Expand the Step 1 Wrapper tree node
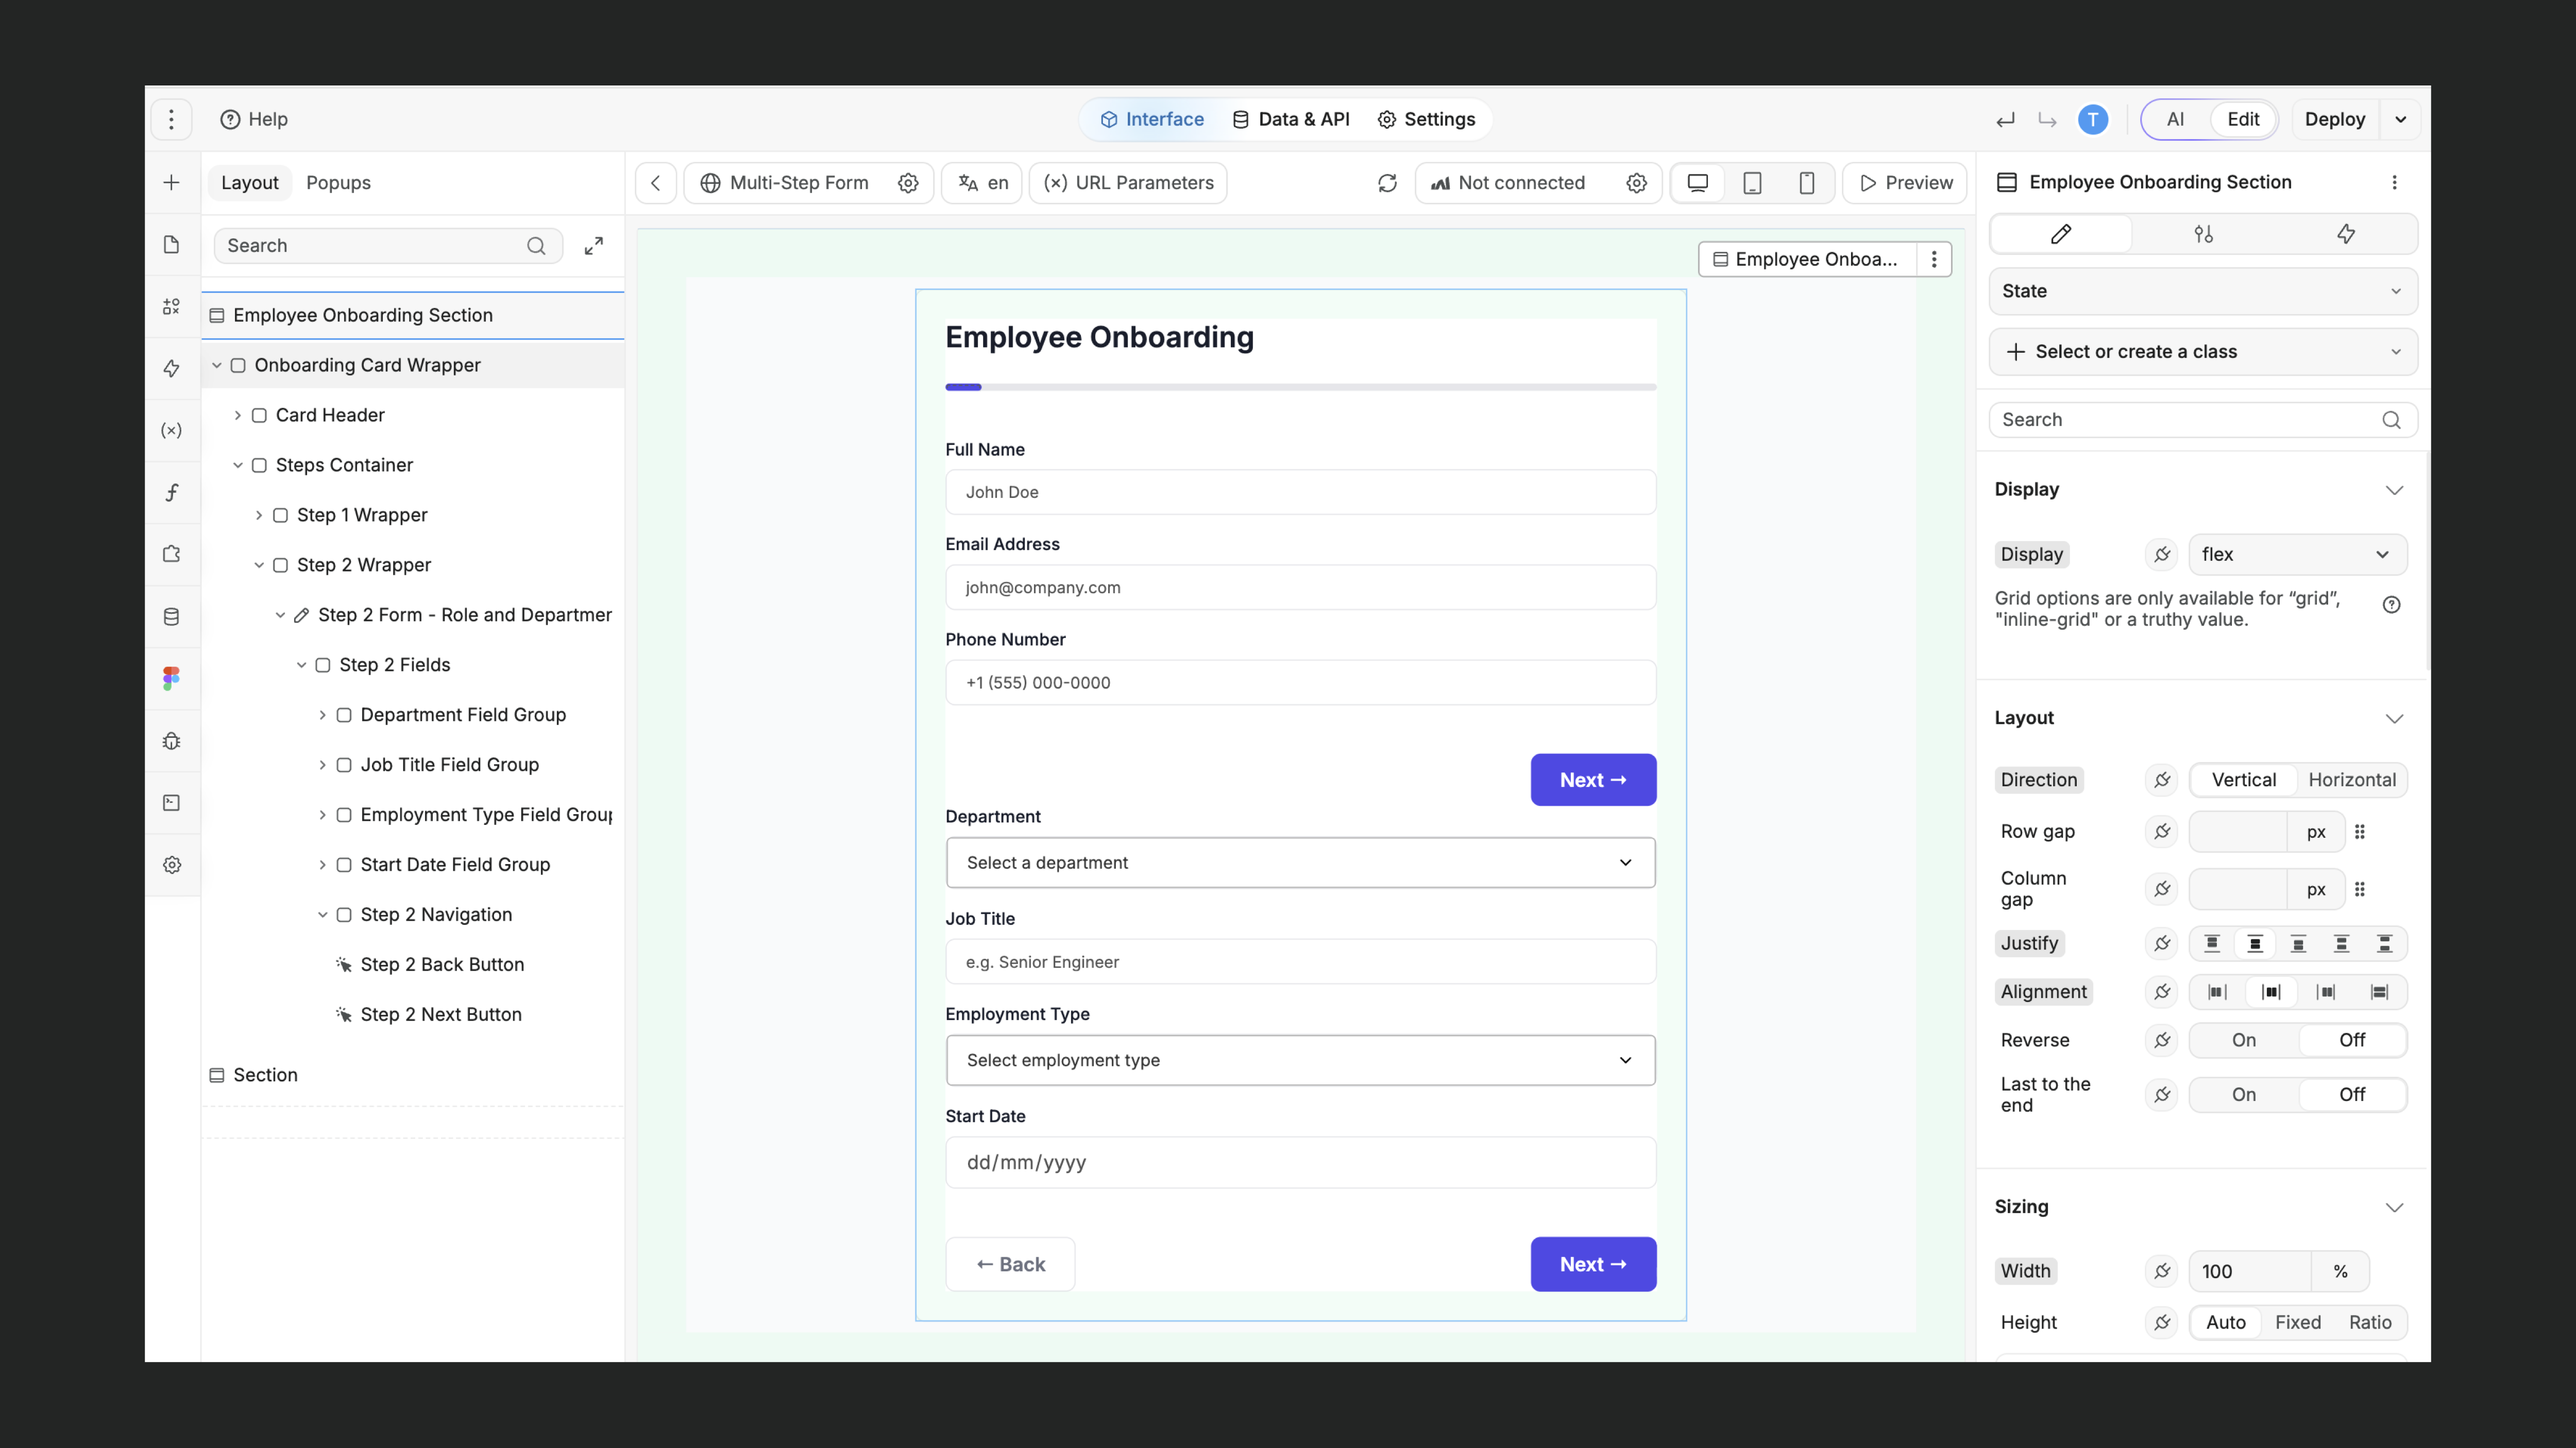Viewport: 2576px width, 1448px height. tap(259, 515)
